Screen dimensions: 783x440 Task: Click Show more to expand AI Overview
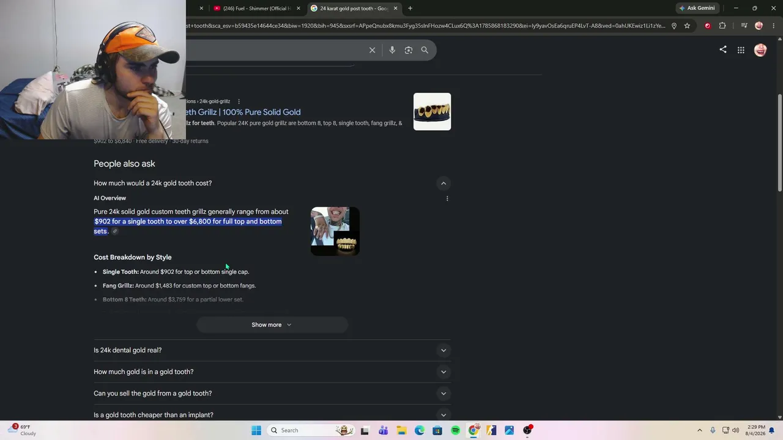pos(272,325)
